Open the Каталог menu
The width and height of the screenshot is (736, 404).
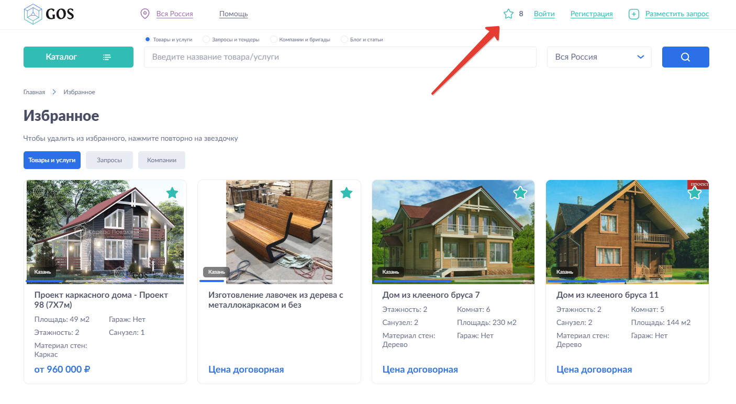tap(78, 57)
